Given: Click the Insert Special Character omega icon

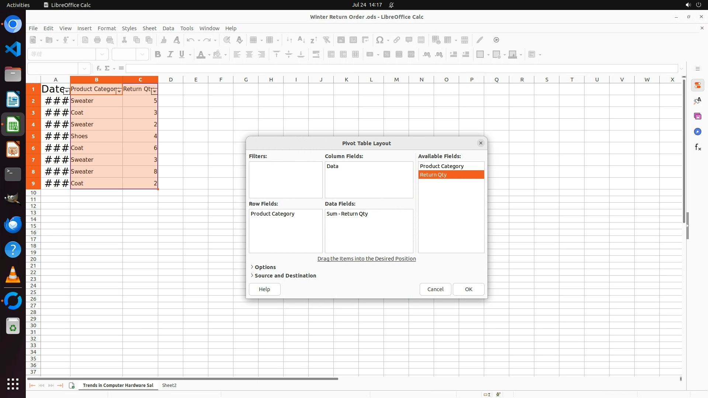Looking at the screenshot, I should (x=379, y=40).
